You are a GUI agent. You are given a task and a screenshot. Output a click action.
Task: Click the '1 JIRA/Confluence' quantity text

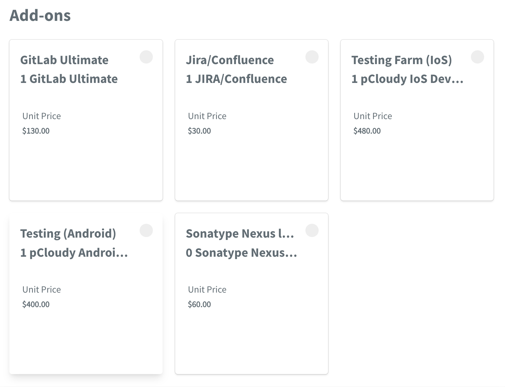(x=236, y=79)
